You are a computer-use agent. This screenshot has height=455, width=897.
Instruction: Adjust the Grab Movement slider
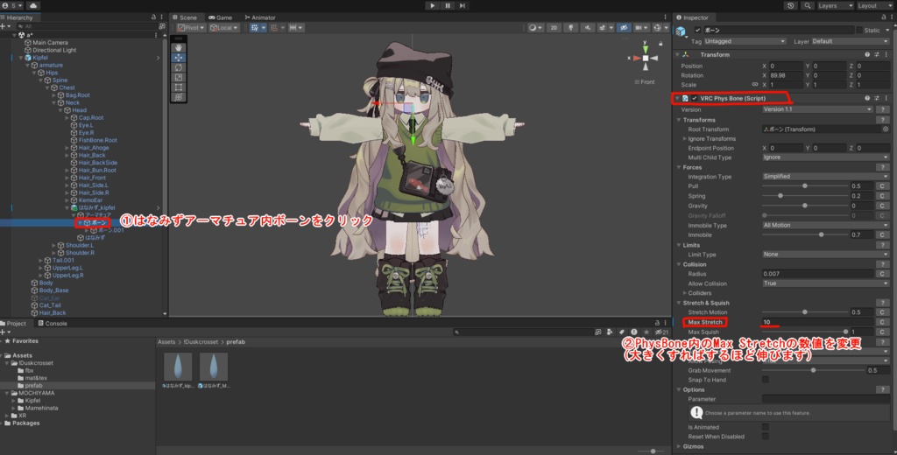(814, 370)
